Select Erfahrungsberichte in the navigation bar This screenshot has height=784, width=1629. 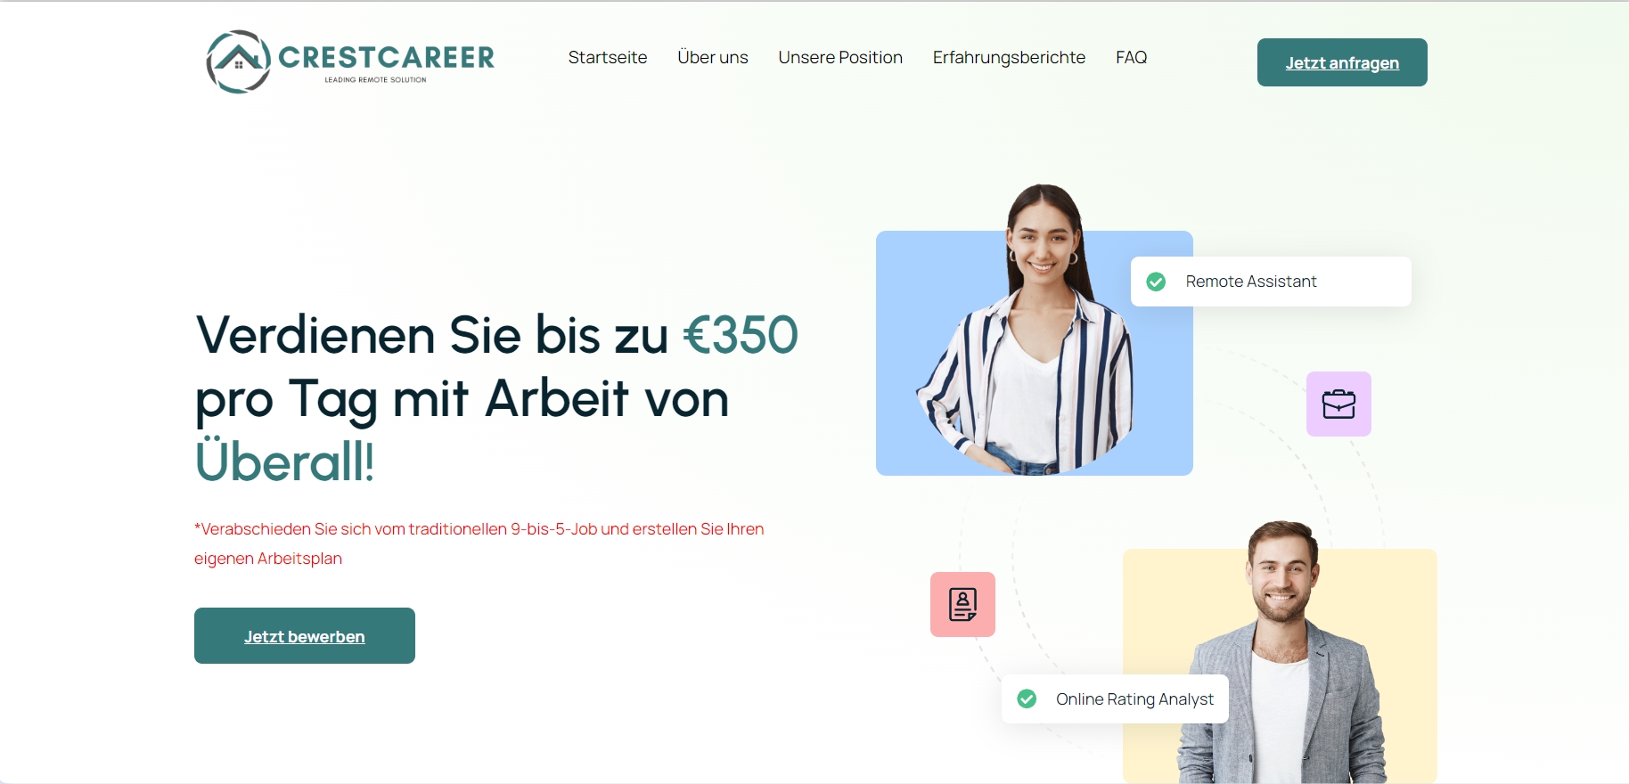pos(1009,57)
